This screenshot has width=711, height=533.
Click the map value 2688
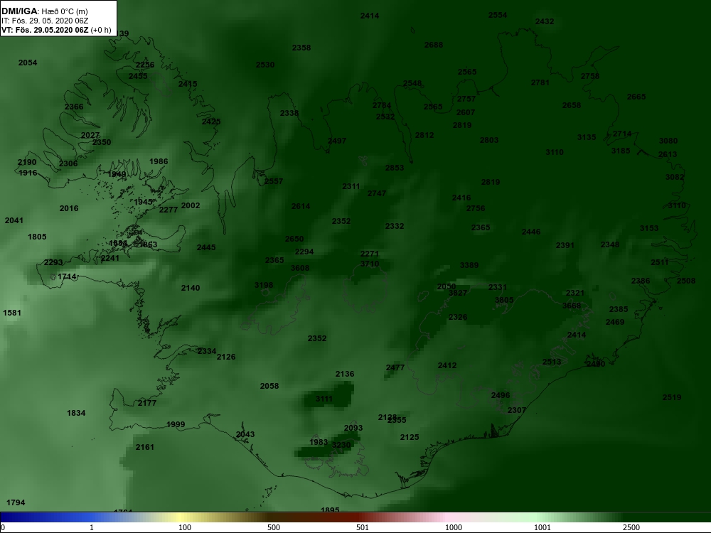pyautogui.click(x=434, y=45)
